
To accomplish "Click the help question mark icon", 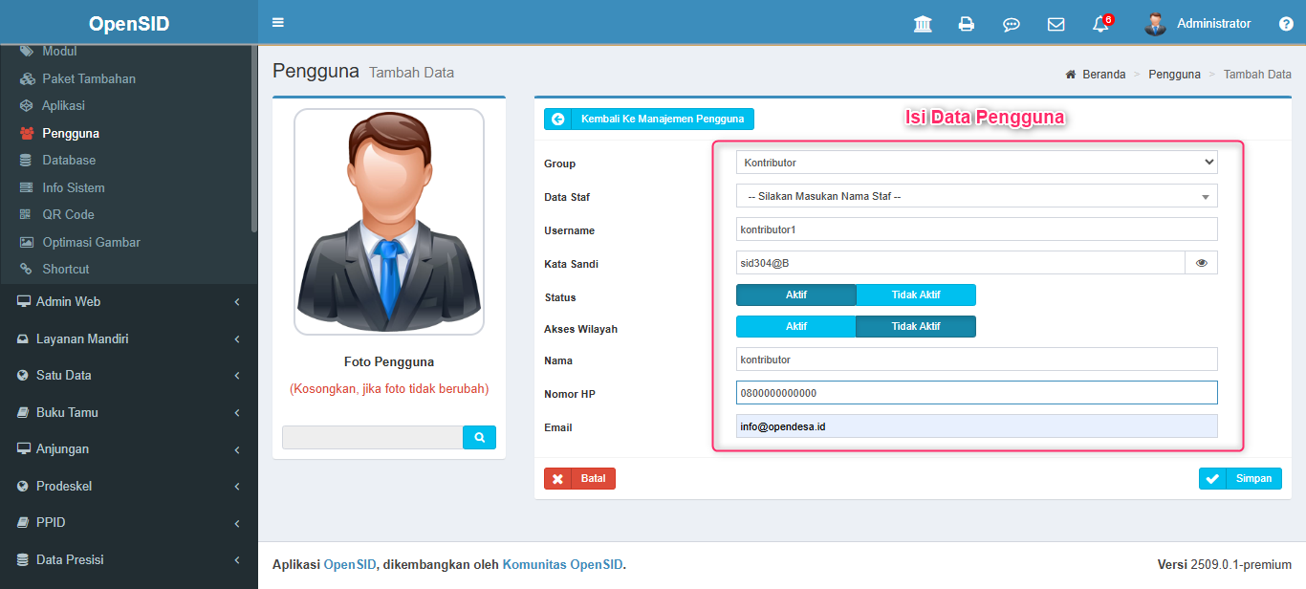I will coord(1286,24).
